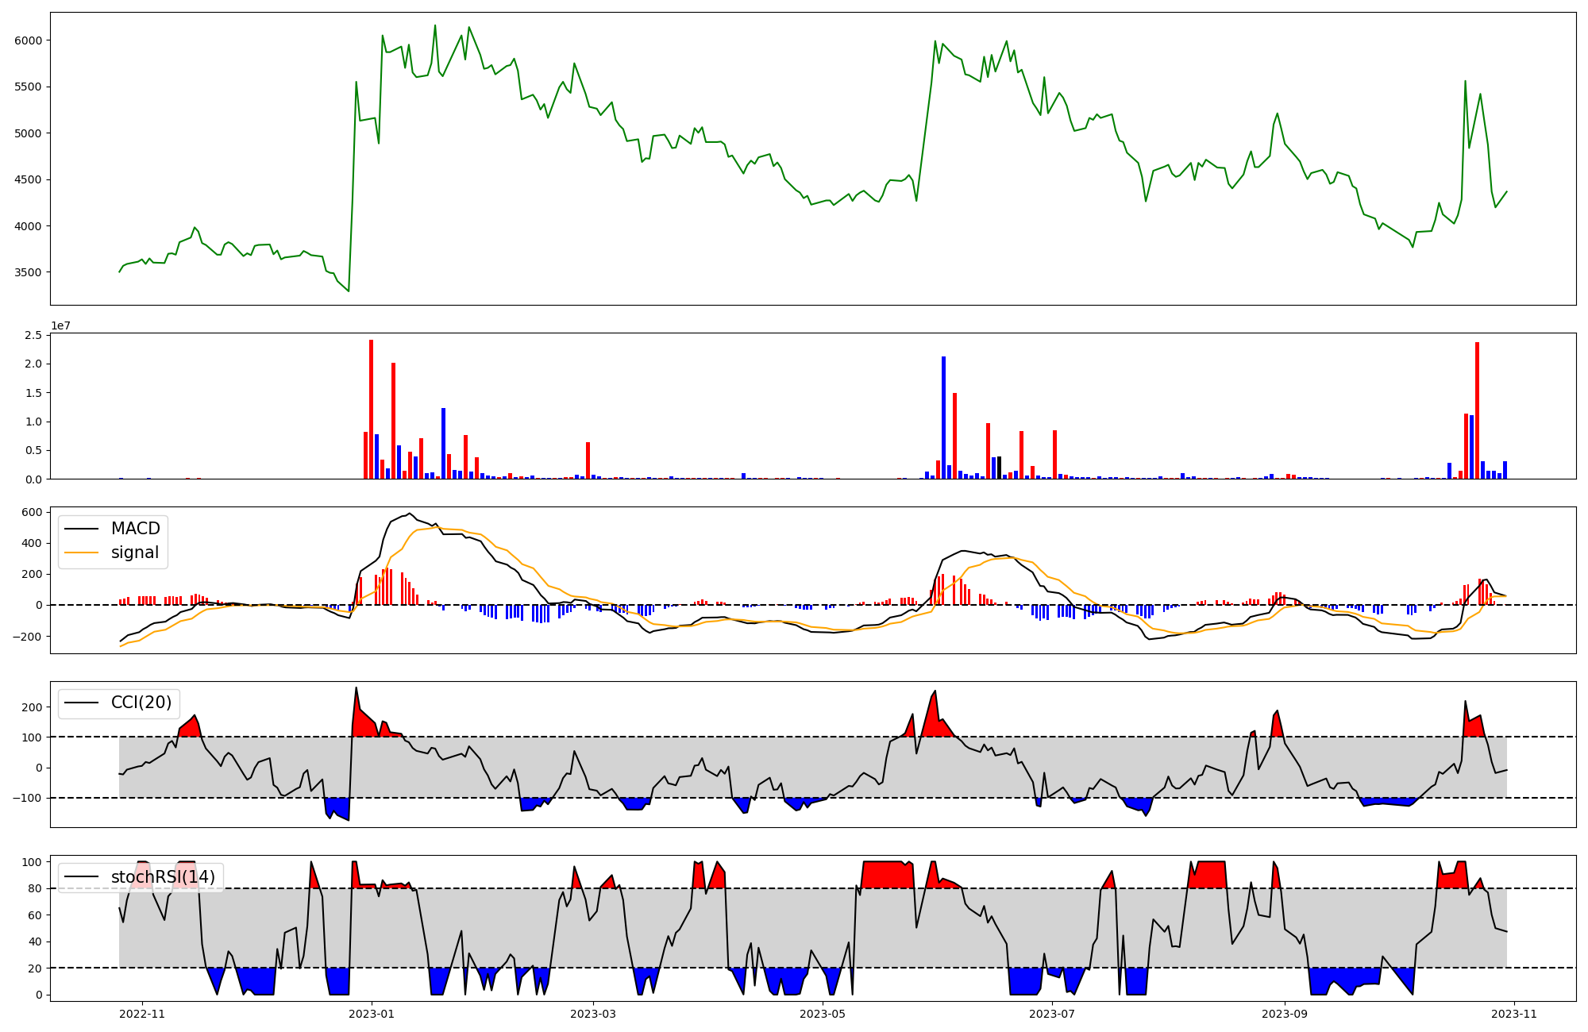
Task: Click the 2023-07 x-axis date tick
Action: click(1052, 1014)
